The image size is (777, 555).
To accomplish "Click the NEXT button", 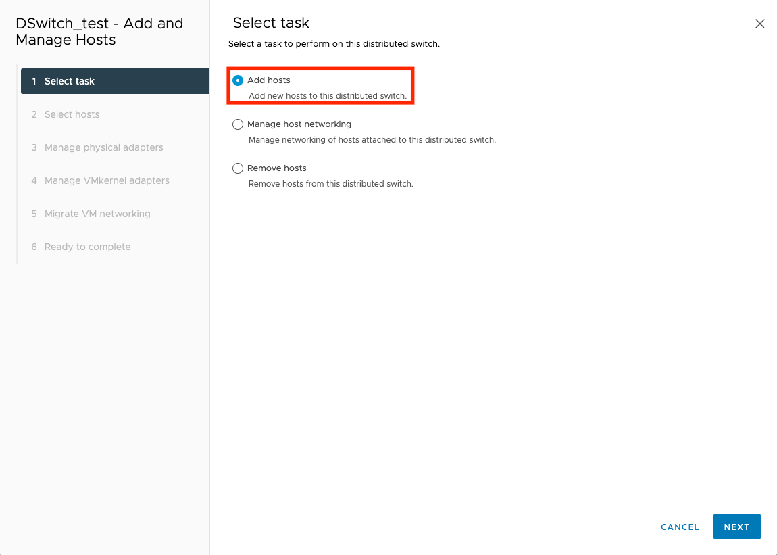I will click(x=736, y=527).
